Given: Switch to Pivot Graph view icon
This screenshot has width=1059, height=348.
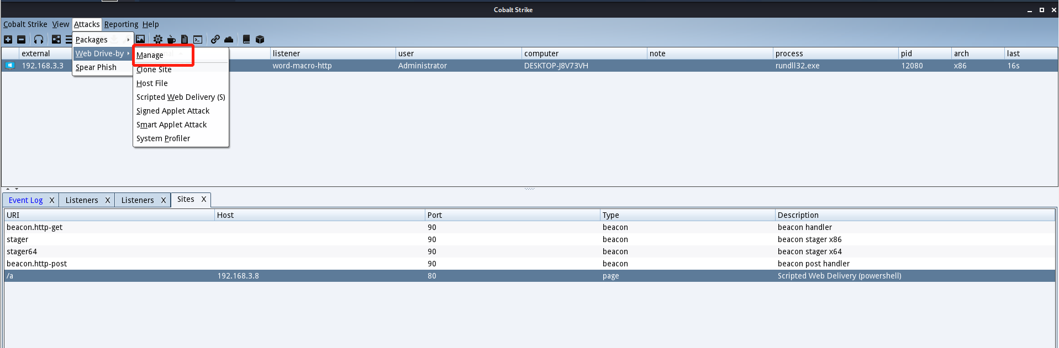Looking at the screenshot, I should [56, 39].
